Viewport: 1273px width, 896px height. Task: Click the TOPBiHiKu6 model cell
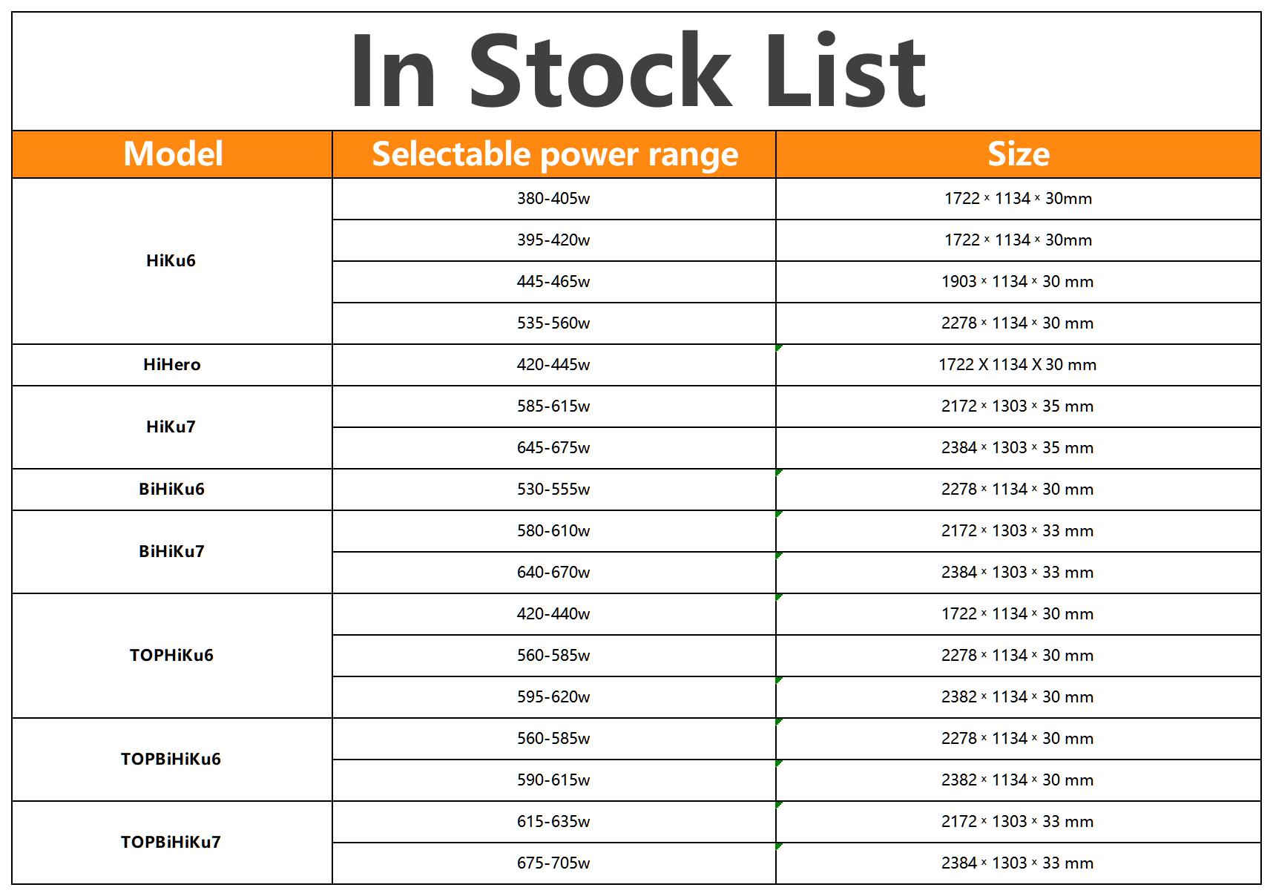click(171, 759)
